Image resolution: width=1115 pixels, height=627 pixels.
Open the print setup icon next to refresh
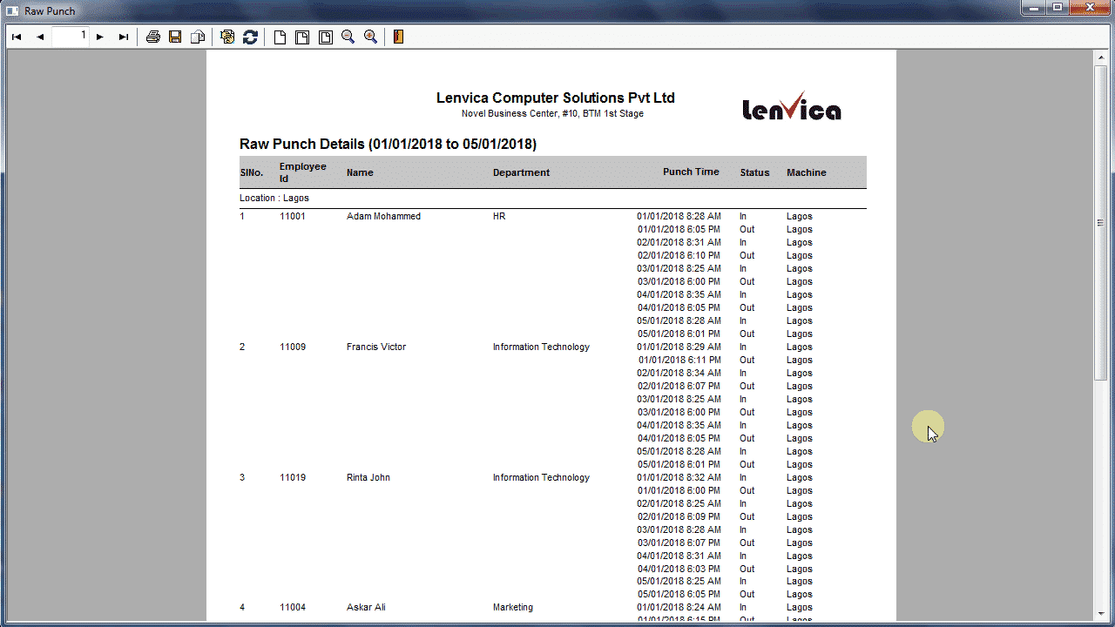click(x=227, y=37)
